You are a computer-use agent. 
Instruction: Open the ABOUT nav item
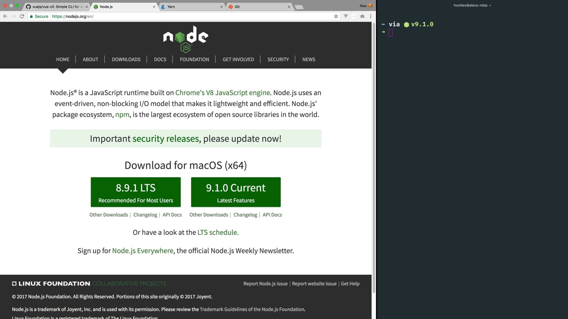click(x=91, y=59)
